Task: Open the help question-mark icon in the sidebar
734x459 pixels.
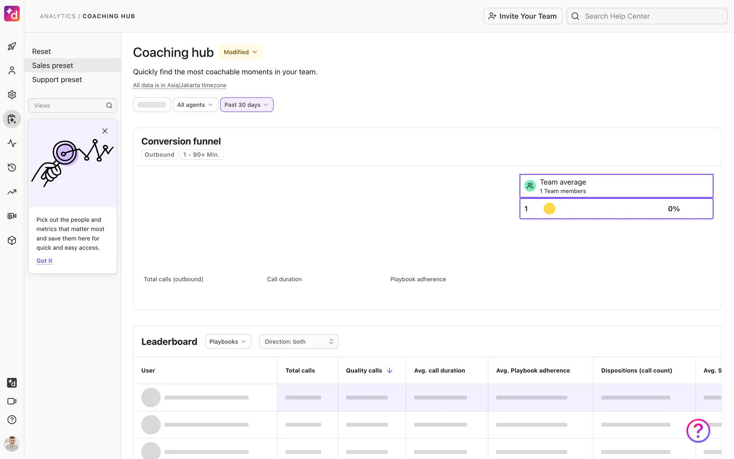Action: 12,420
